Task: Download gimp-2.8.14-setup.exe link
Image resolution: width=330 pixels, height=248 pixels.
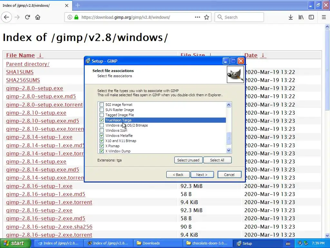Action: (36, 161)
